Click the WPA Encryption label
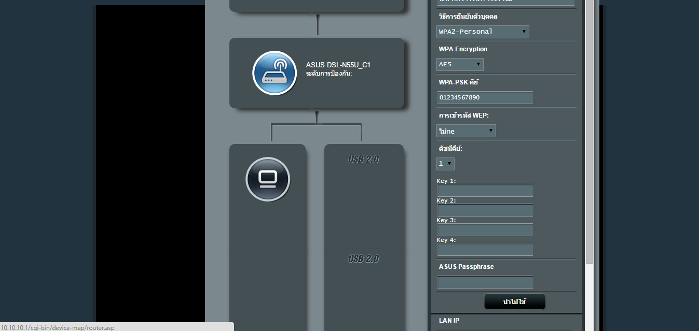 click(x=463, y=49)
